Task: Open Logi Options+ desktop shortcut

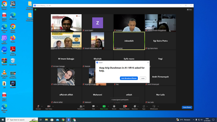Action: coord(4,40)
